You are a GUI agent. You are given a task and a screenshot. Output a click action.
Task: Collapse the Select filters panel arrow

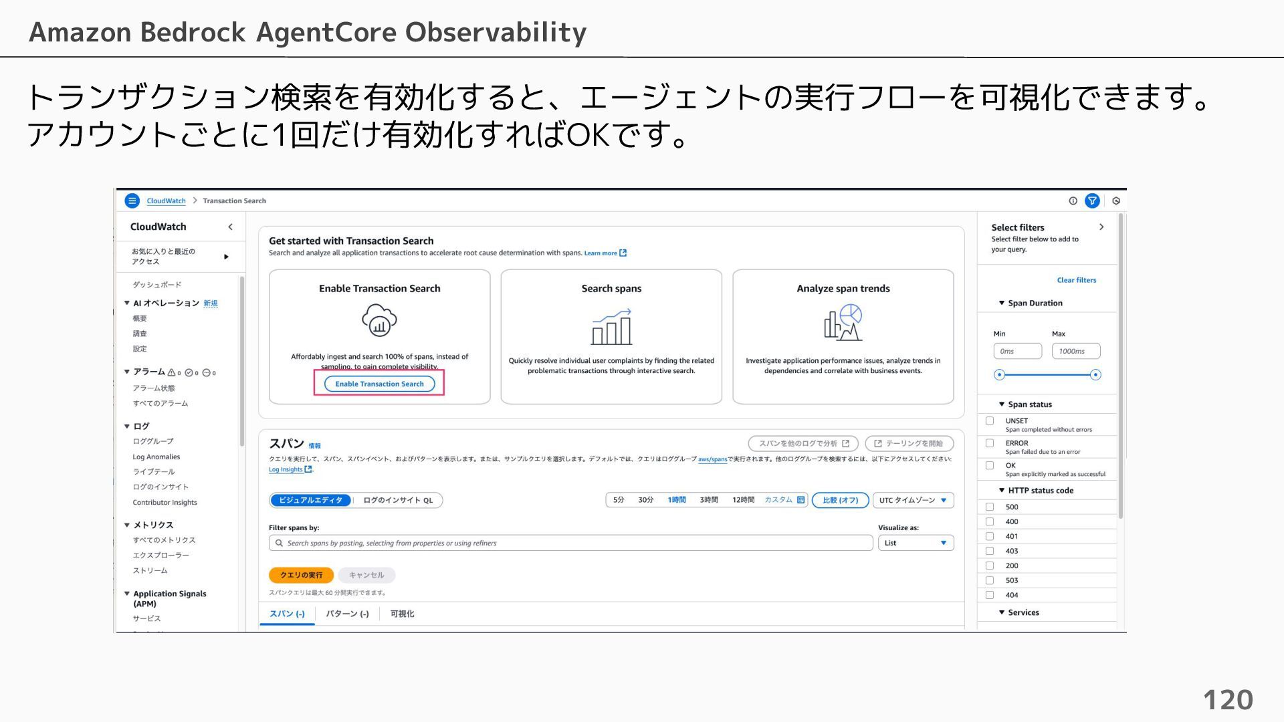tap(1101, 227)
